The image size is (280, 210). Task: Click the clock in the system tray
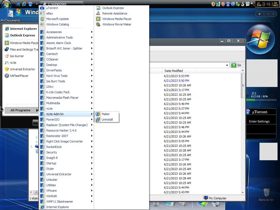pos(267,4)
